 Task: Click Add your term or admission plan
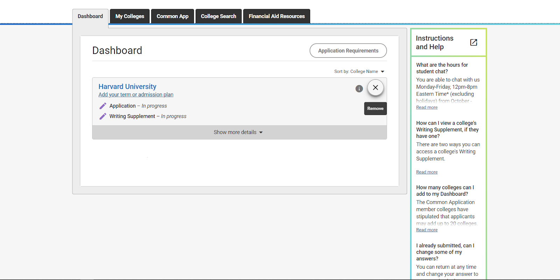tap(136, 95)
